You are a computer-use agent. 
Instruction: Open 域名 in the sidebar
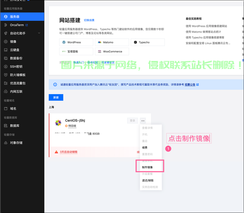click(13, 109)
